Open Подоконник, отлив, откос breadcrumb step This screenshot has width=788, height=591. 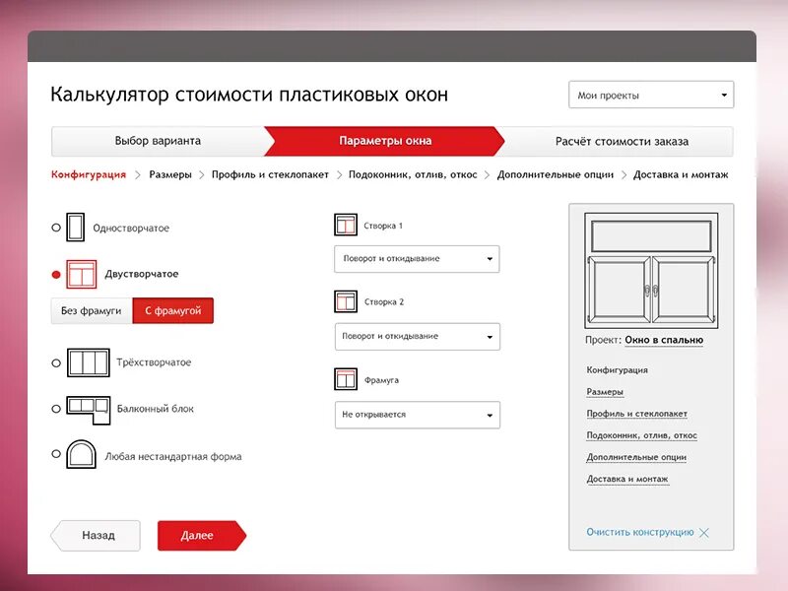413,175
